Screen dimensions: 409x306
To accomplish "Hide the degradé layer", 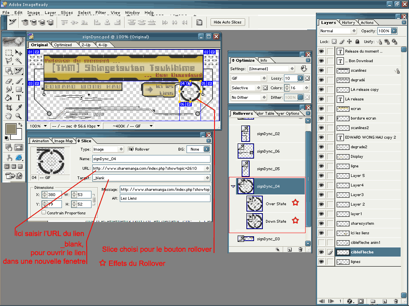I will (322, 80).
